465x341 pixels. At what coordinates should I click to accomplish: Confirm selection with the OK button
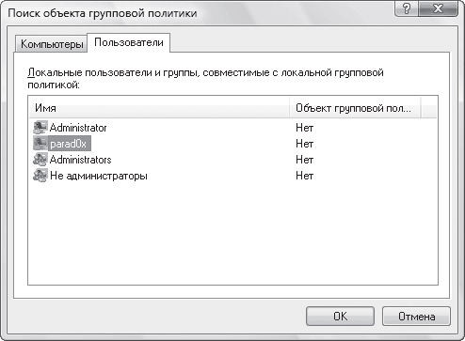(340, 317)
